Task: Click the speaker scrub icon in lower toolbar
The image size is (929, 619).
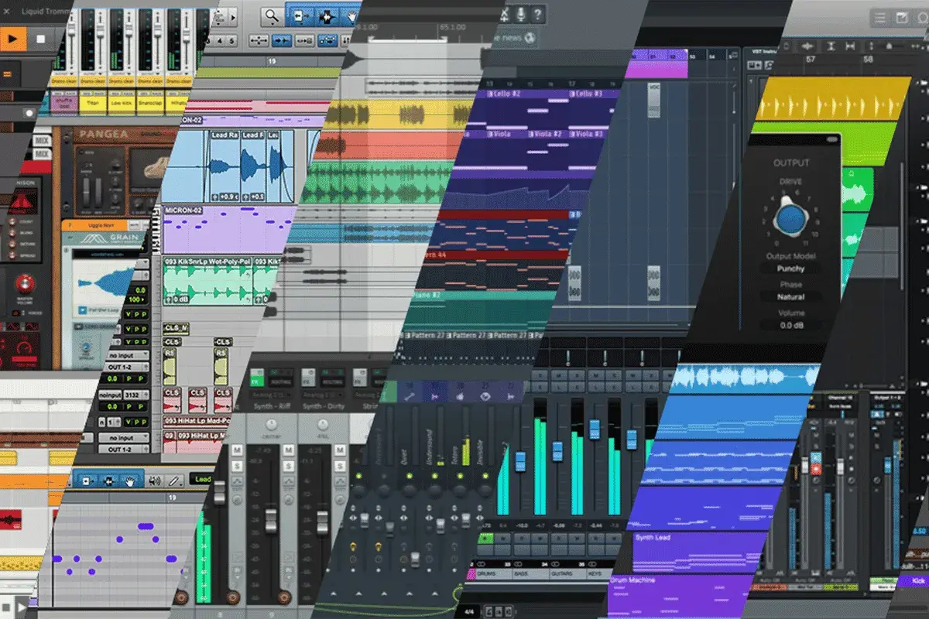Action: (x=154, y=480)
